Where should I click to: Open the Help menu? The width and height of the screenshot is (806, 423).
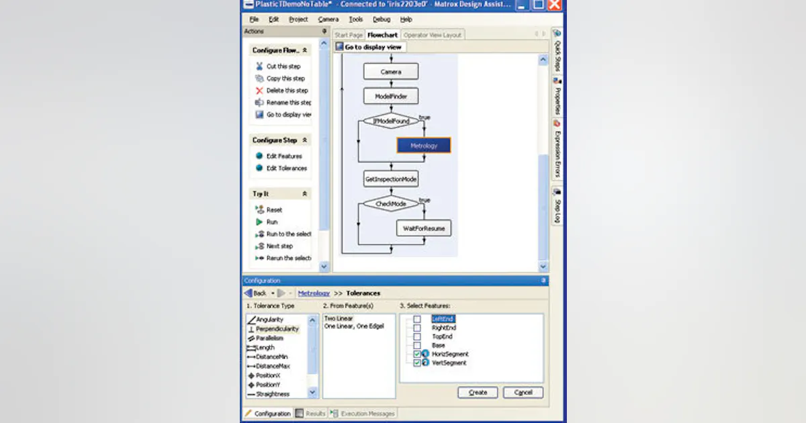406,19
